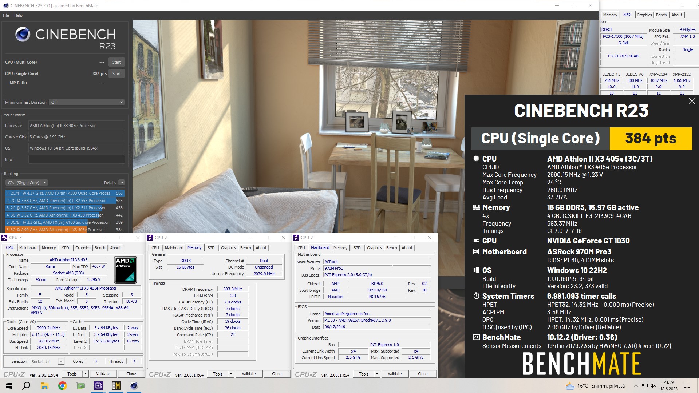Open the CPU (Single Core) ranking dropdown
699x393 pixels.
(x=27, y=183)
